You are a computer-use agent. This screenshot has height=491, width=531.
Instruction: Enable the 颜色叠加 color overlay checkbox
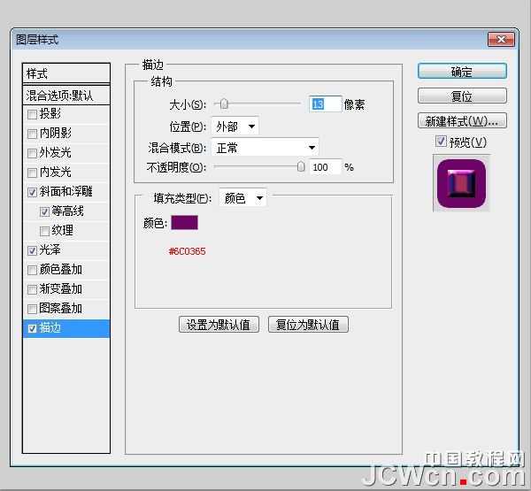coord(32,270)
